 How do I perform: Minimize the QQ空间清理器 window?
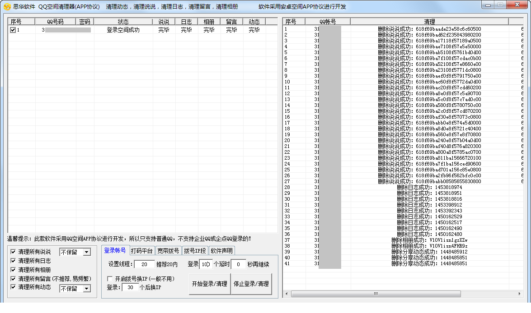pos(488,5)
